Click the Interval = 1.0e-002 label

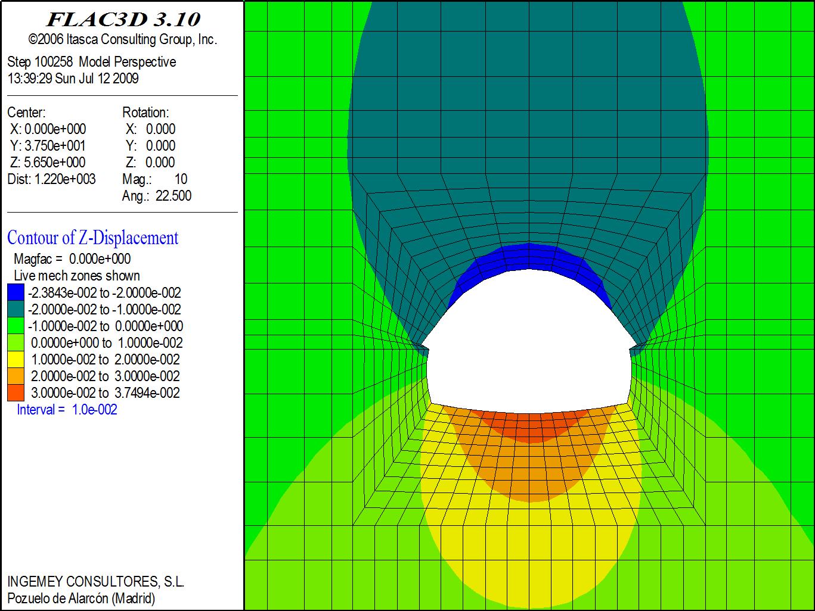pyautogui.click(x=67, y=410)
